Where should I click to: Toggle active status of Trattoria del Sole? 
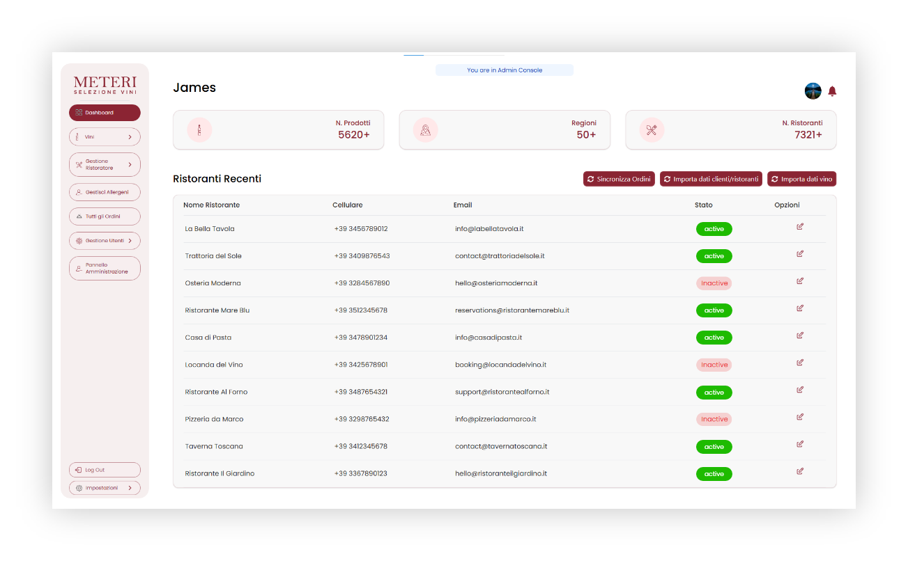[x=714, y=256]
